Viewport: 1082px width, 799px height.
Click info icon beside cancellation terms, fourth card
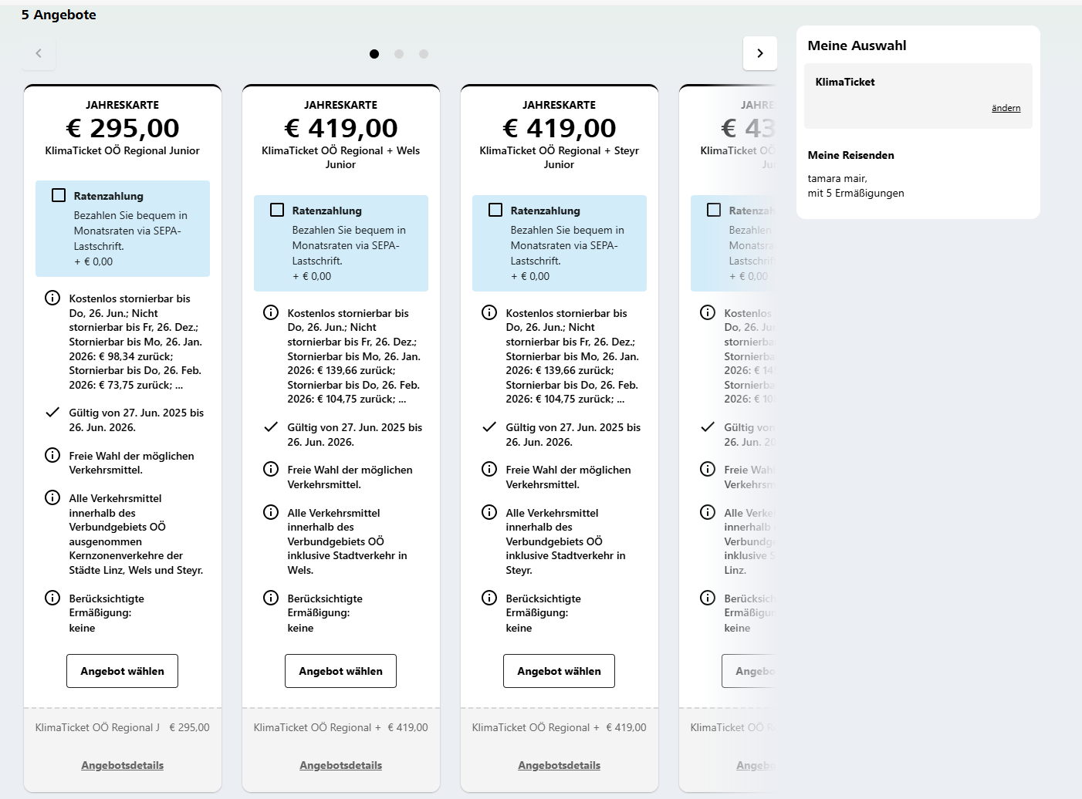708,312
